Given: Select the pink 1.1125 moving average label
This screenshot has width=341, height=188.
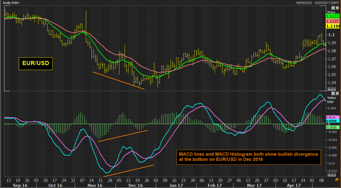Looking at the screenshot, I should point(332,21).
